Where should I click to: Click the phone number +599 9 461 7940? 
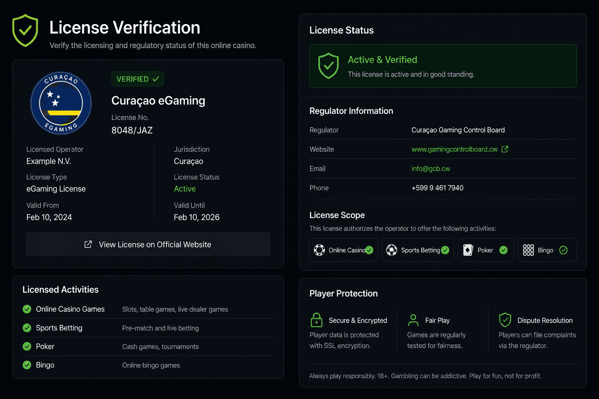click(x=437, y=188)
